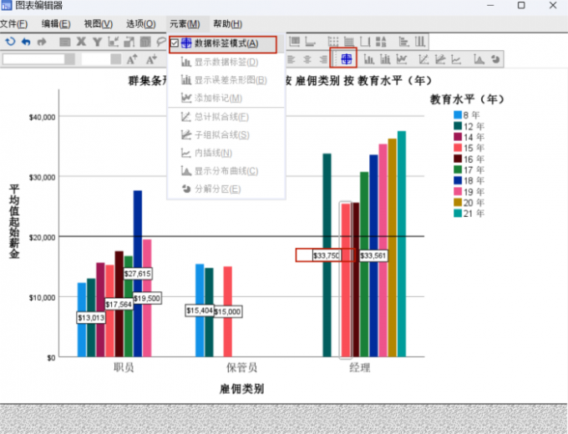Click the transpose to horizontal bars icon

click(x=403, y=42)
